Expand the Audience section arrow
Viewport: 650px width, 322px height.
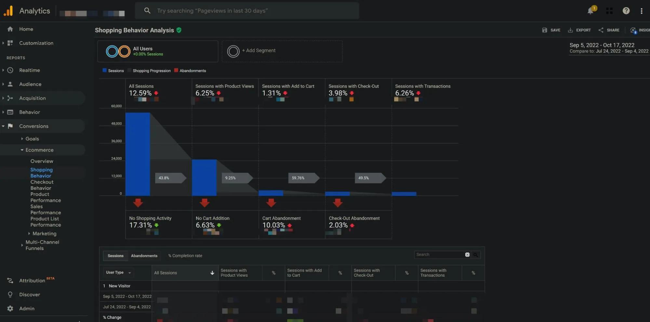coord(3,84)
